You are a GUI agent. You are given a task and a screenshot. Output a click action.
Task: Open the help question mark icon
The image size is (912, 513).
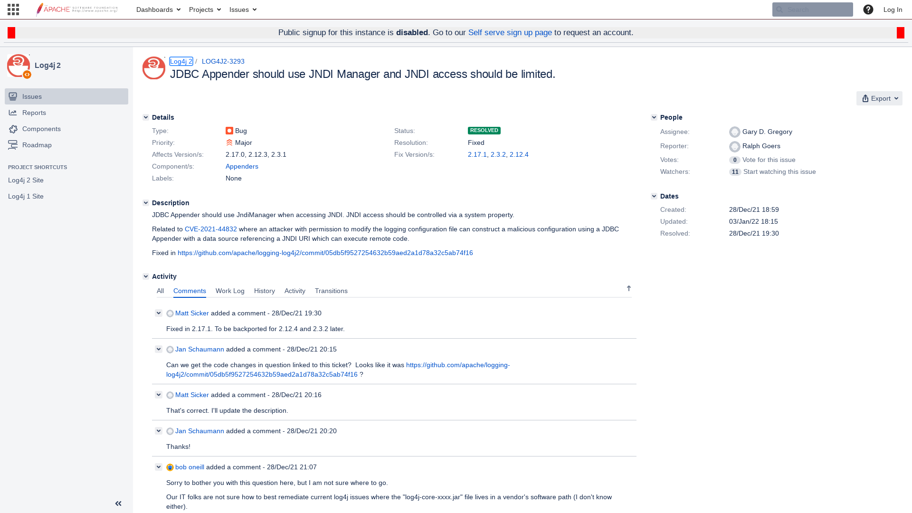[x=868, y=9]
